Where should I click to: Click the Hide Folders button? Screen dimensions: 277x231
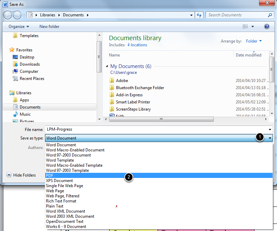[22, 175]
